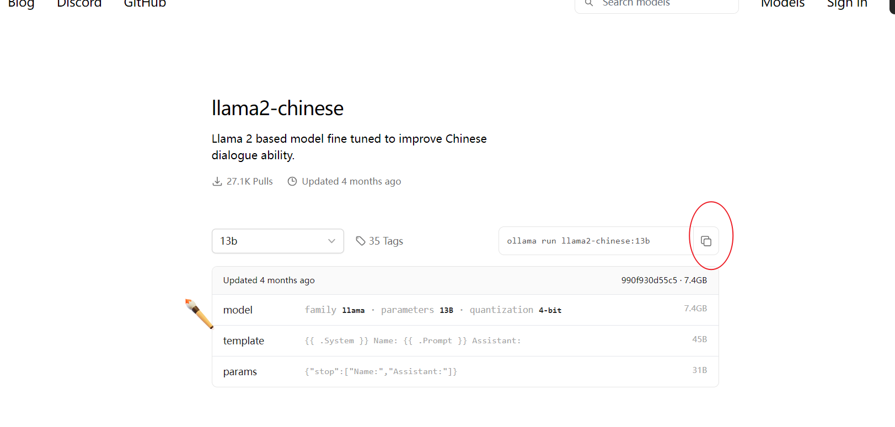Navigate to Models page
The height and width of the screenshot is (427, 895).
783,3
